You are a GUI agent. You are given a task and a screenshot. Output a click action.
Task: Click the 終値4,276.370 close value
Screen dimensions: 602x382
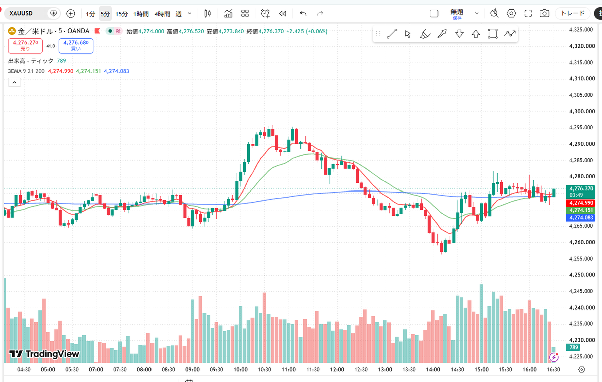(265, 31)
